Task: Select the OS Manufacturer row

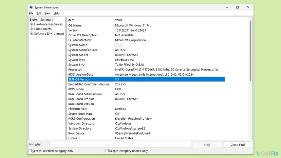Action: pos(146,40)
